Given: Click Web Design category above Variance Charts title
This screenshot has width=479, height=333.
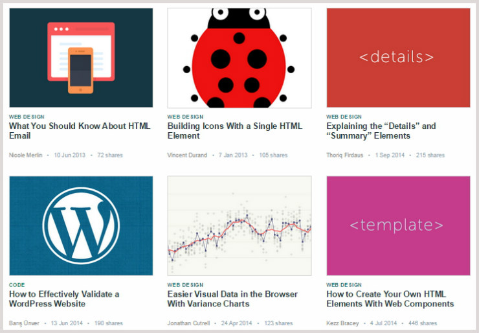Looking at the screenshot, I should (185, 285).
